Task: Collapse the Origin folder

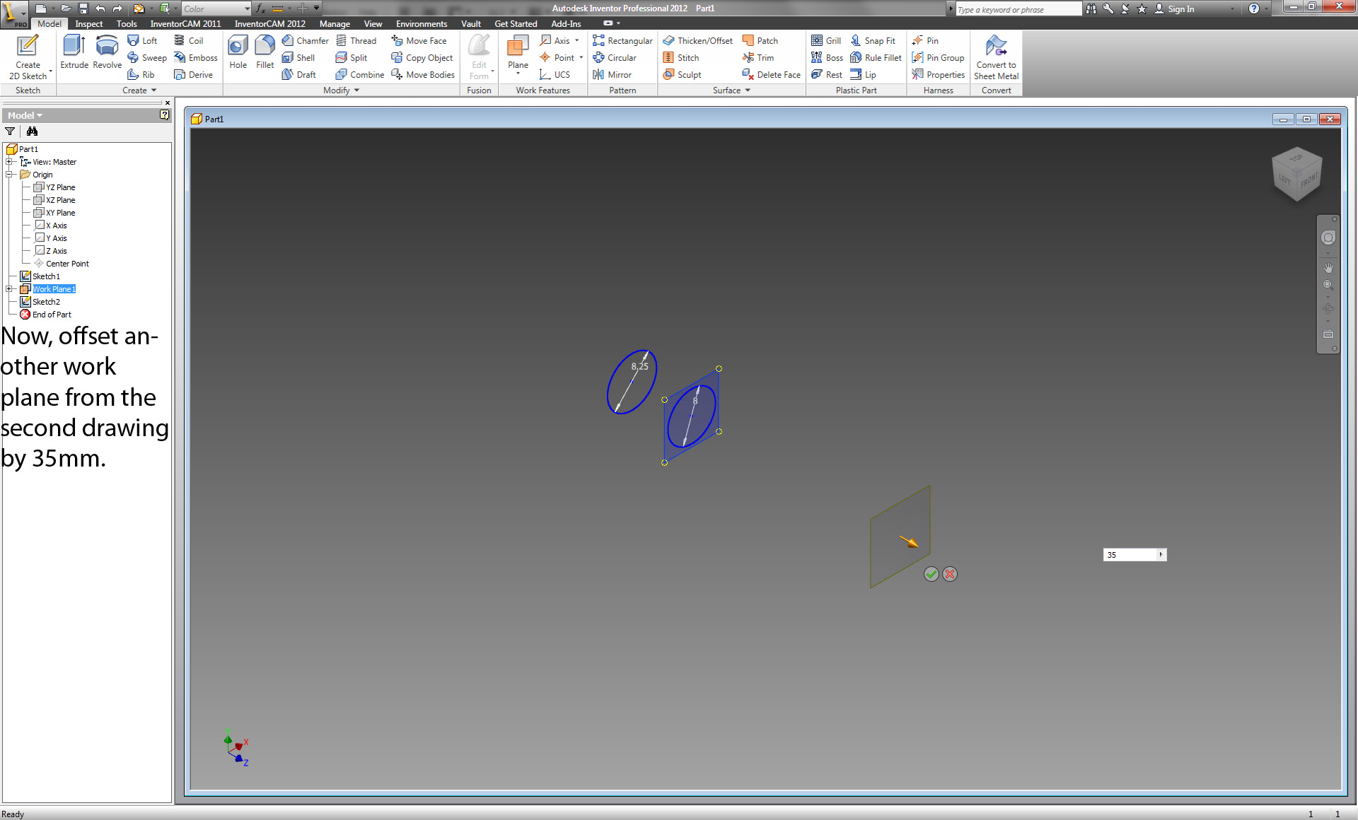Action: (x=9, y=175)
